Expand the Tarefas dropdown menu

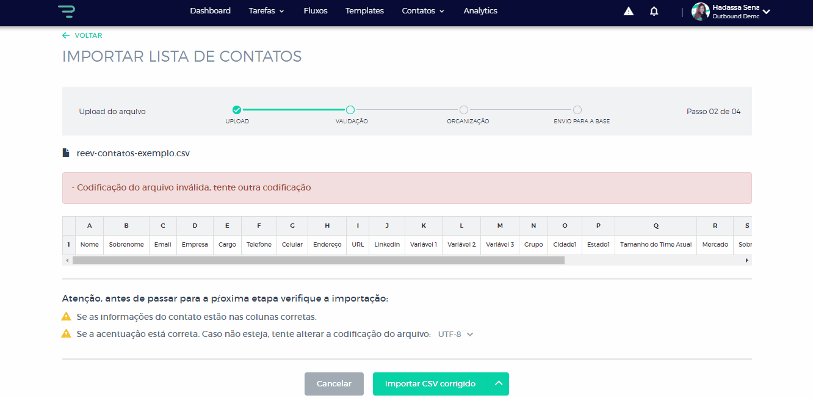[x=266, y=11]
